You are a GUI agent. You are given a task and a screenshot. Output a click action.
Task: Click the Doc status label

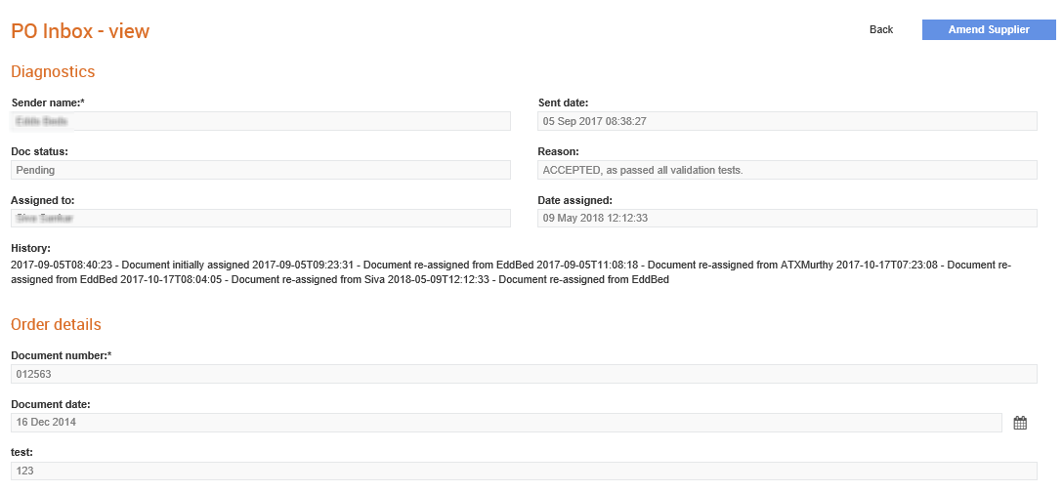click(x=39, y=151)
